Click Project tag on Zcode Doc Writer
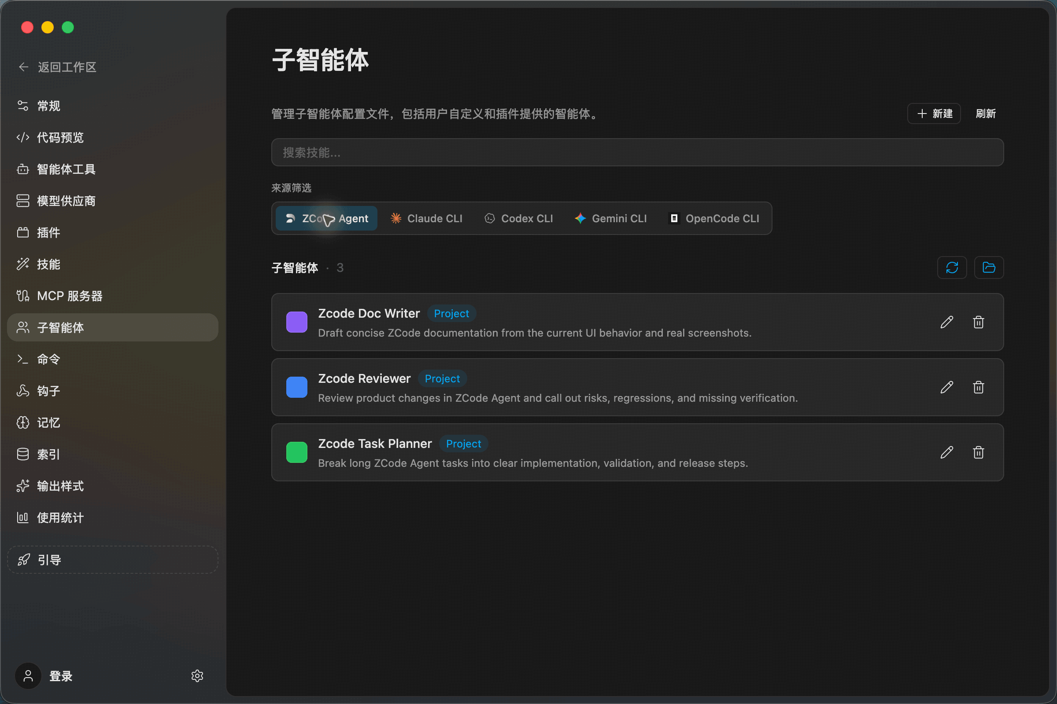 click(x=451, y=313)
